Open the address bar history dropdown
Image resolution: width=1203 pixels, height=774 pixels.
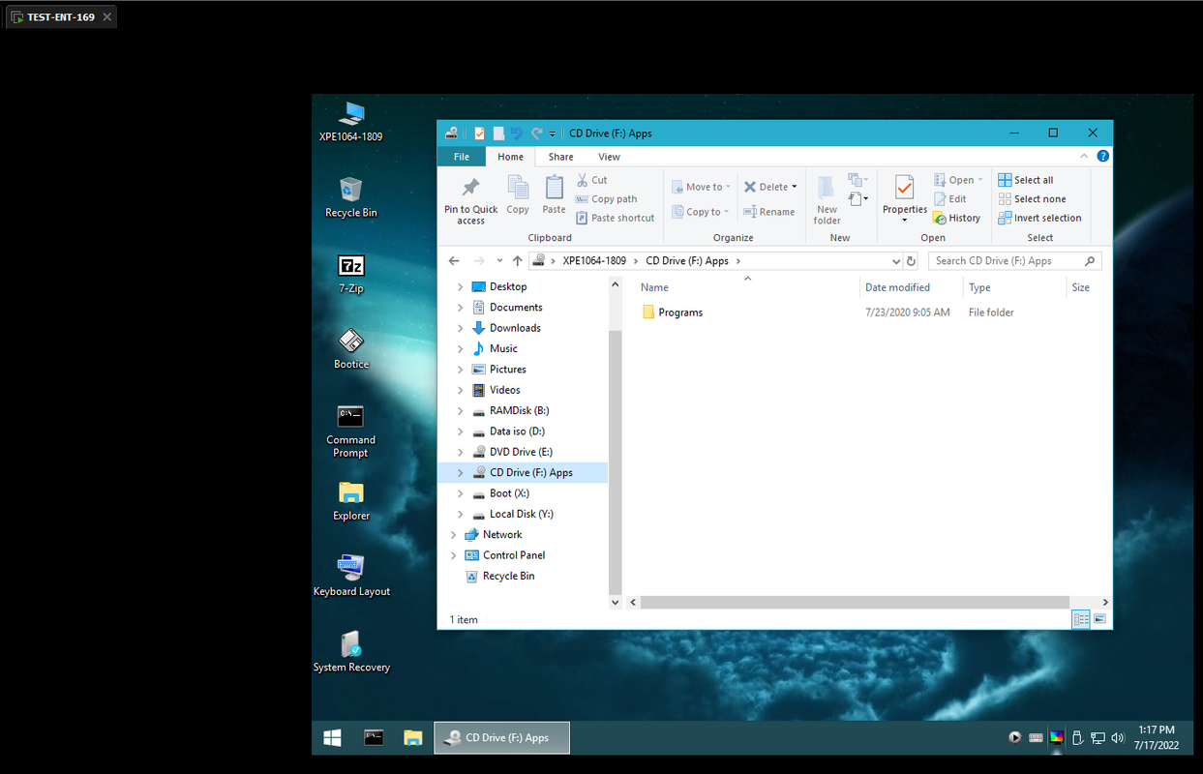click(896, 261)
